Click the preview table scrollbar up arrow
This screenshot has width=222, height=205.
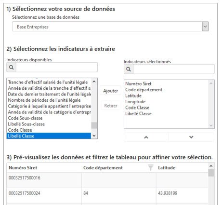pos(211,166)
